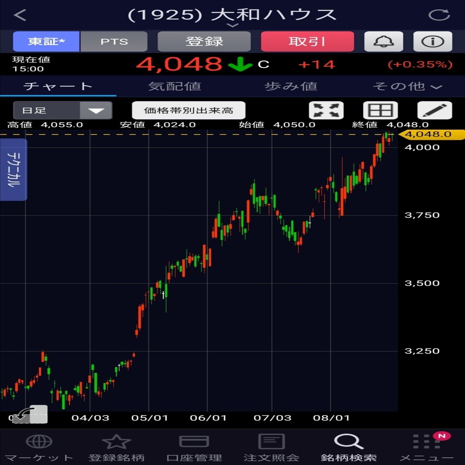
Task: Go back with the left arrow icon
Action: pos(20,15)
